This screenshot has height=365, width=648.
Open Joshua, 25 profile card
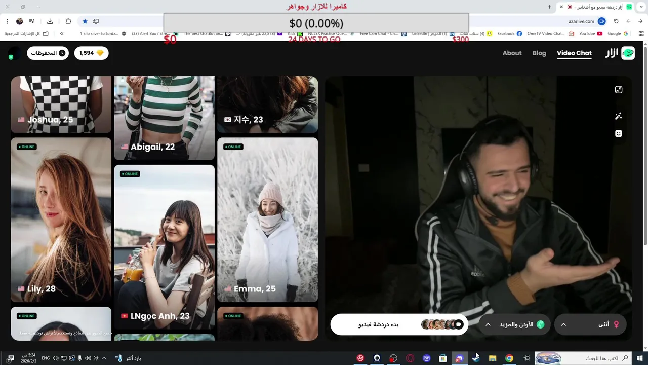[x=61, y=104]
